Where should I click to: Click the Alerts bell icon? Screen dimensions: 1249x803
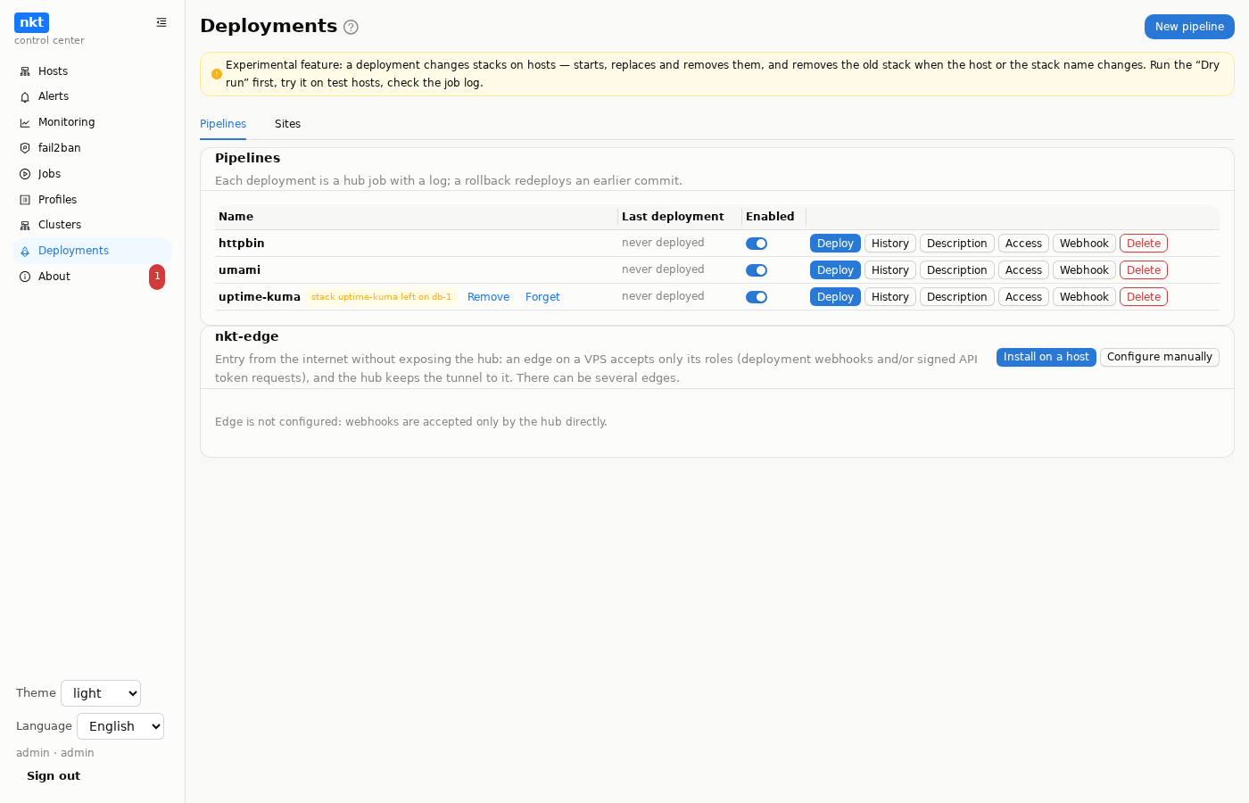[x=25, y=96]
